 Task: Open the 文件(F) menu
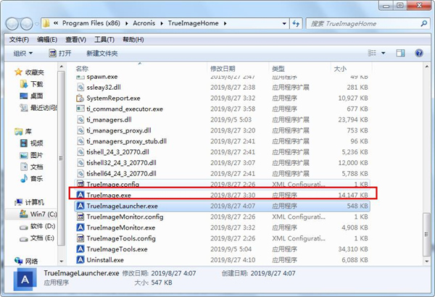pos(19,40)
